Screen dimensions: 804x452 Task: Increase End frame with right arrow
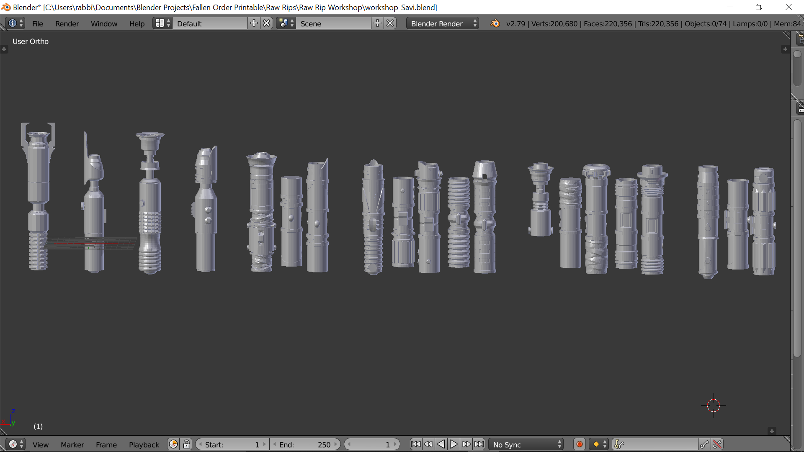click(335, 444)
